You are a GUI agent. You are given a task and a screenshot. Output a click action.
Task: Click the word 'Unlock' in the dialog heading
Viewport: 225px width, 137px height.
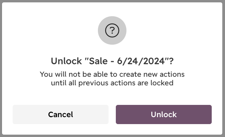point(66,61)
